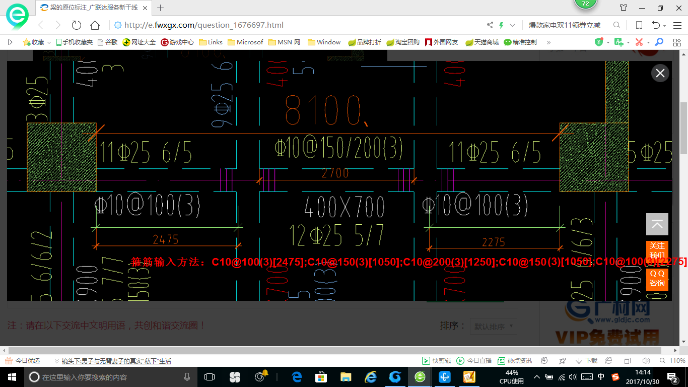Viewport: 688px width, 387px height.
Task: Open the headline news link 镜头下:男子与无臂妻子
Action: point(116,361)
